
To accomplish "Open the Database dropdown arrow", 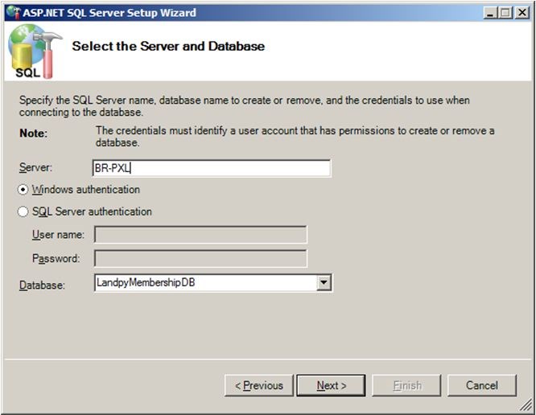I will point(324,283).
